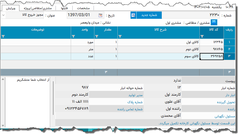Viewport: 238px width, 134px height.
Task: Filter the کد کالا column
Action: [202, 36]
